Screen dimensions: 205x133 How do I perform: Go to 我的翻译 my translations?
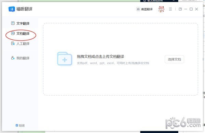[x=20, y=58]
